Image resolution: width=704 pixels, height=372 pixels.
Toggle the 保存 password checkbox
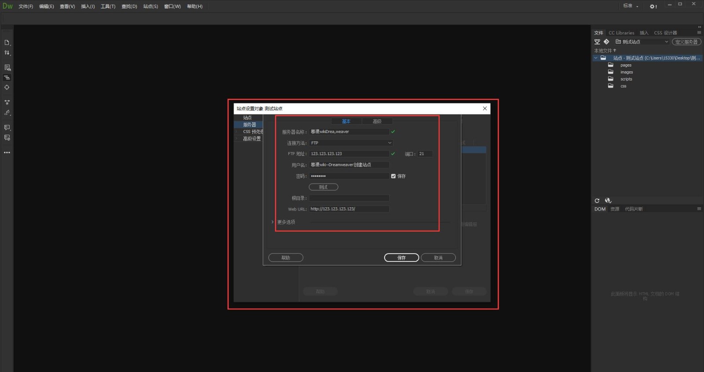(393, 176)
